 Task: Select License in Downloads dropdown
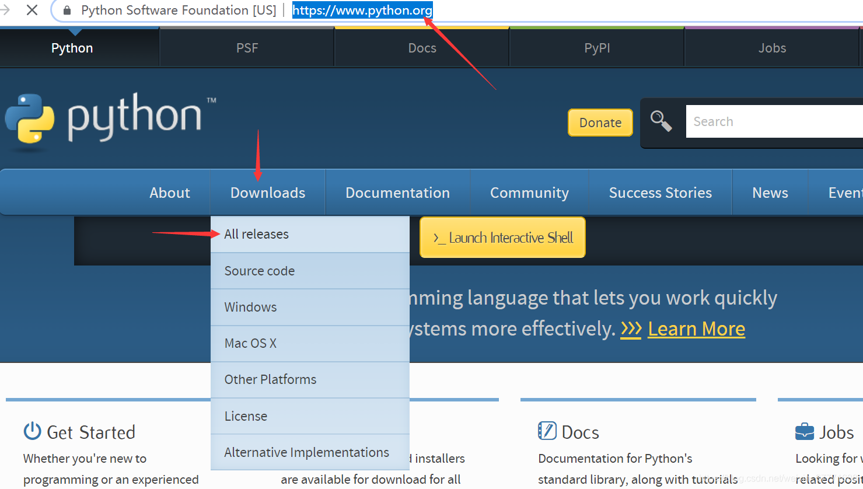click(310, 416)
